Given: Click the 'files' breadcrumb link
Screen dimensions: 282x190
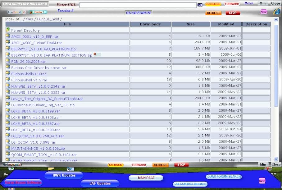Looking at the screenshot, I should [30, 19].
